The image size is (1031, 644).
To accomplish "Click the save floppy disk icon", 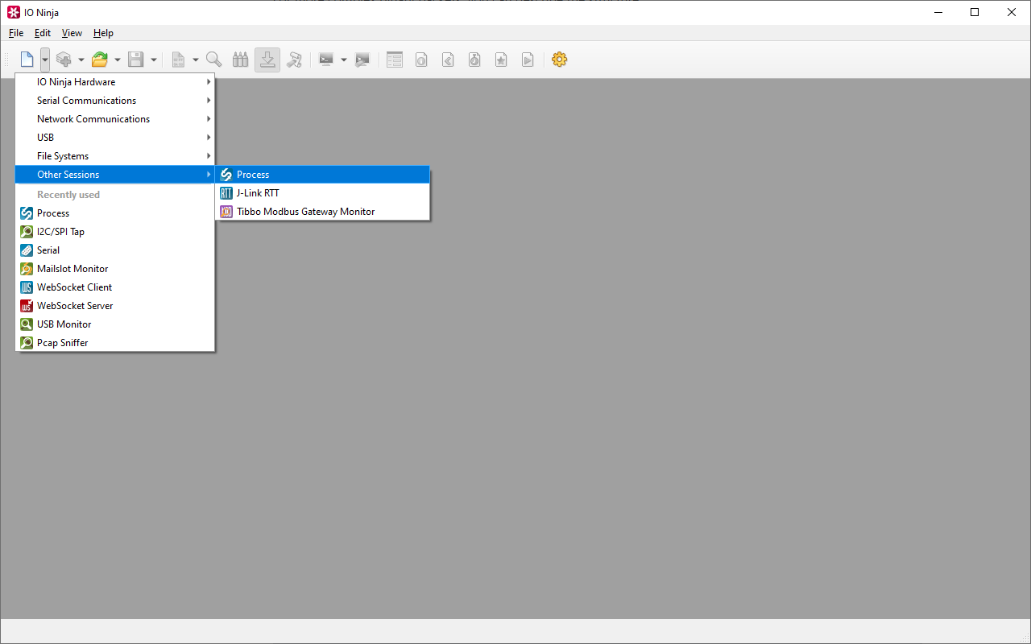I will pyautogui.click(x=135, y=60).
